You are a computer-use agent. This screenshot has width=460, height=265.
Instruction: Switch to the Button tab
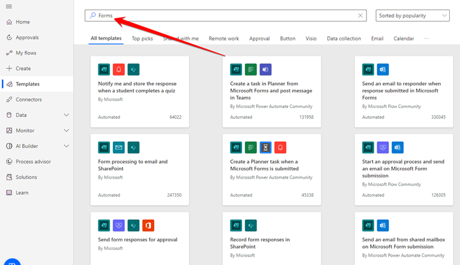point(287,39)
